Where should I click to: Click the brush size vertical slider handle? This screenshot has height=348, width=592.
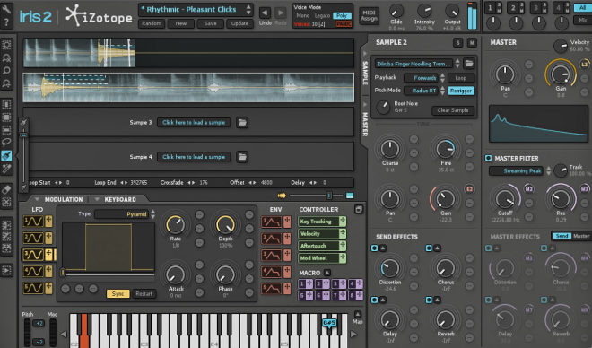[23, 135]
